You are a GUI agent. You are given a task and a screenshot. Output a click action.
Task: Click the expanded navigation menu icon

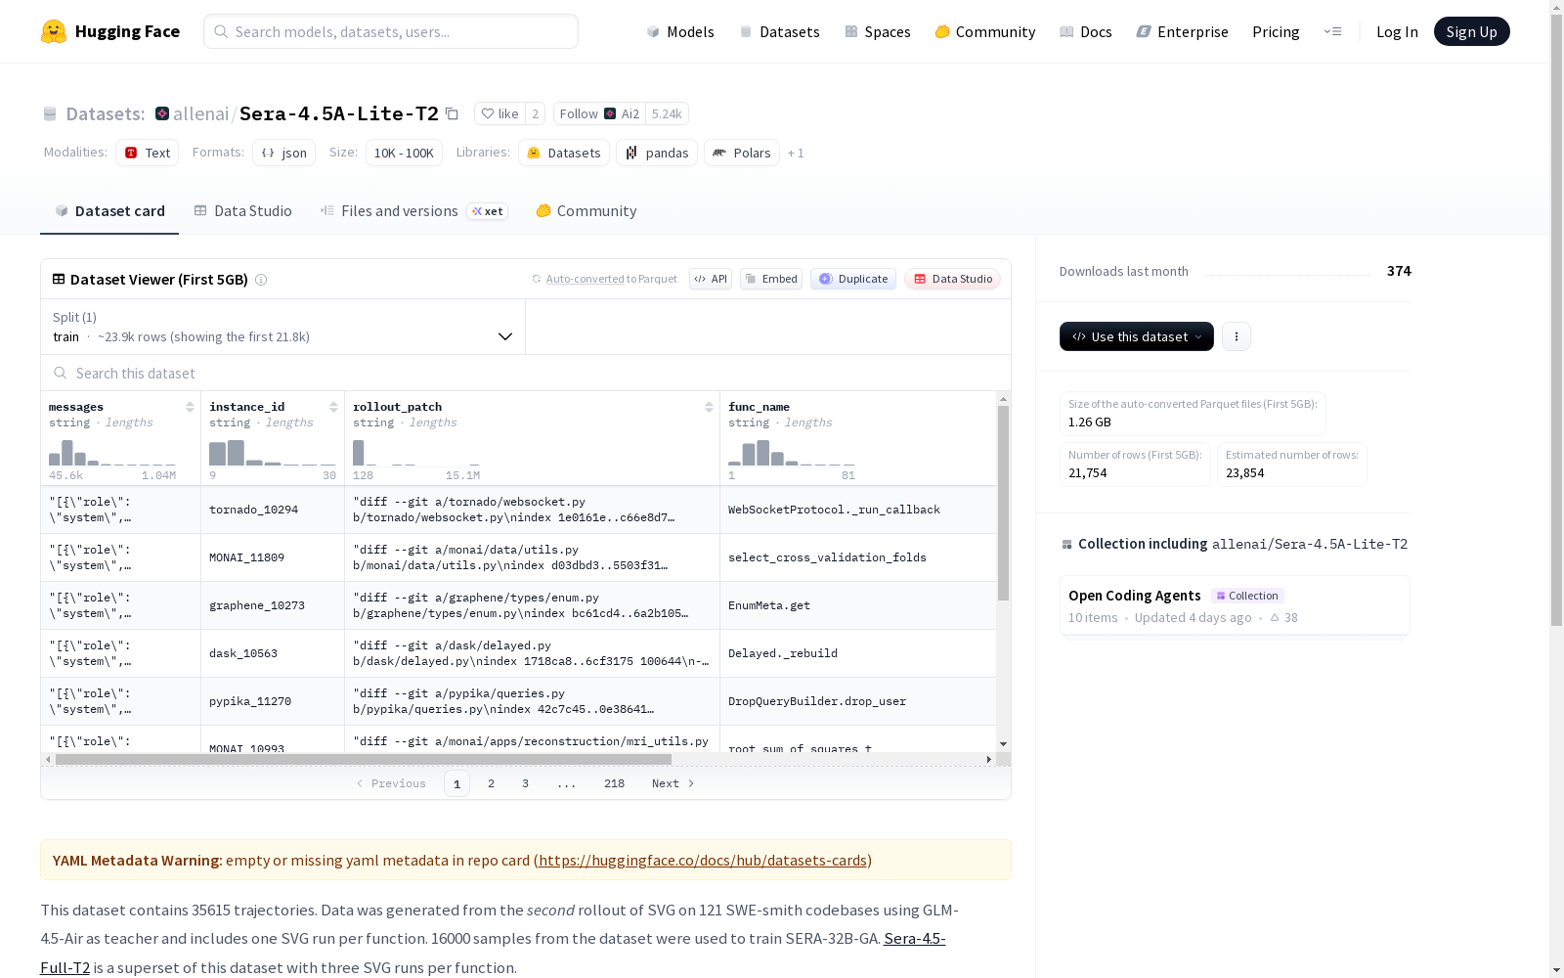(x=1332, y=31)
